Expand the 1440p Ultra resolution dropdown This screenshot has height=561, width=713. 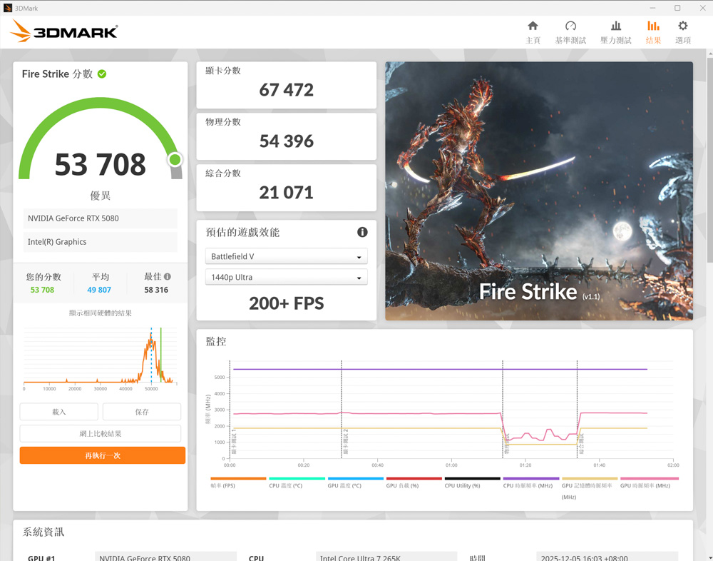(286, 278)
